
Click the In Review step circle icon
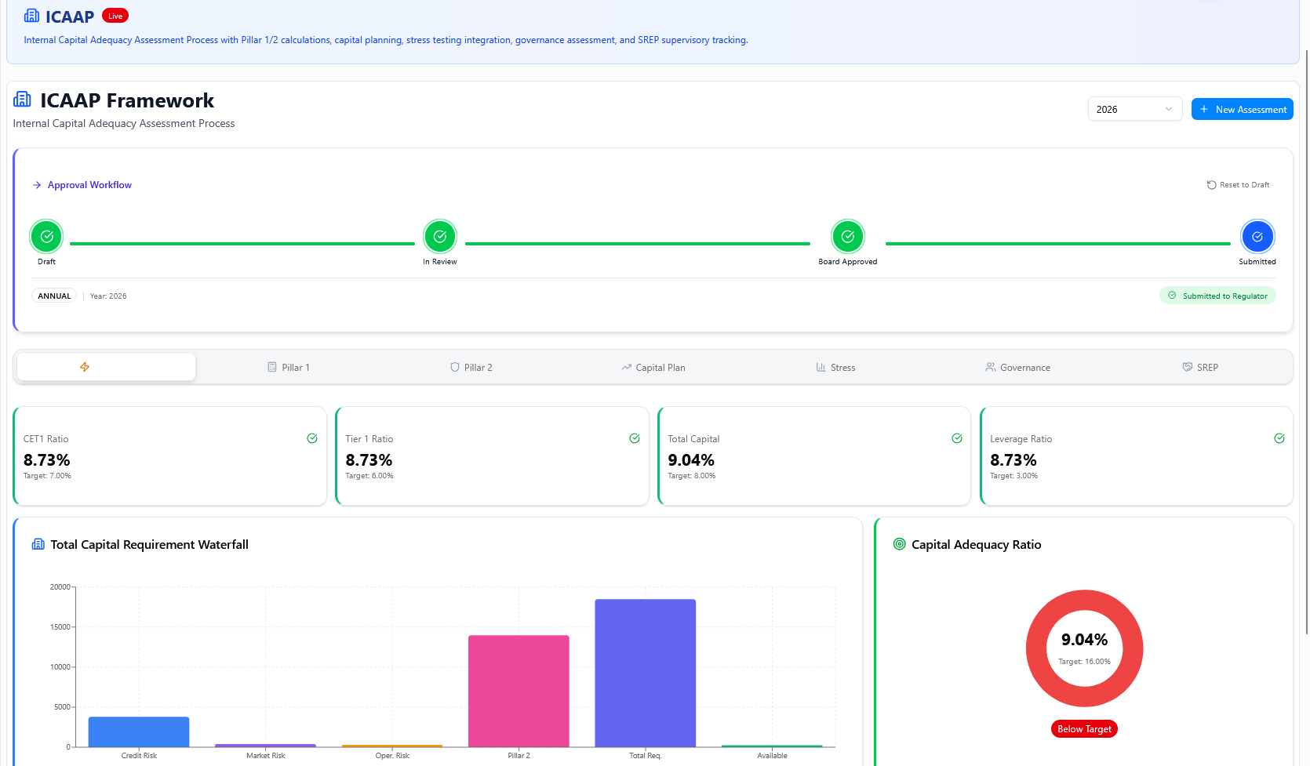[440, 236]
